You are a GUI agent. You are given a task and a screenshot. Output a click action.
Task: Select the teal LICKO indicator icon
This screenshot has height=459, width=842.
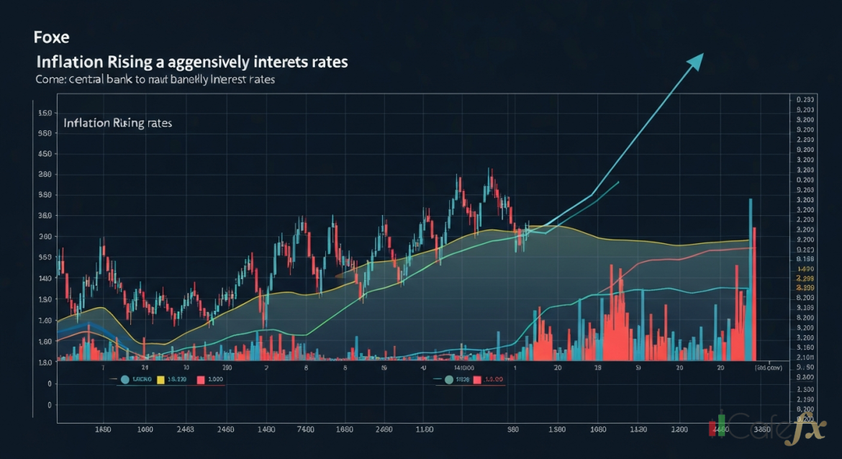(127, 379)
